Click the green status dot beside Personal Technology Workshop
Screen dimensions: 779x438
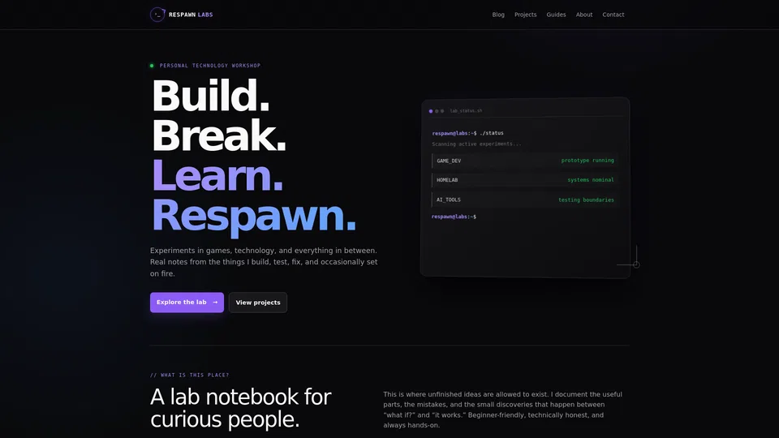[x=152, y=66]
